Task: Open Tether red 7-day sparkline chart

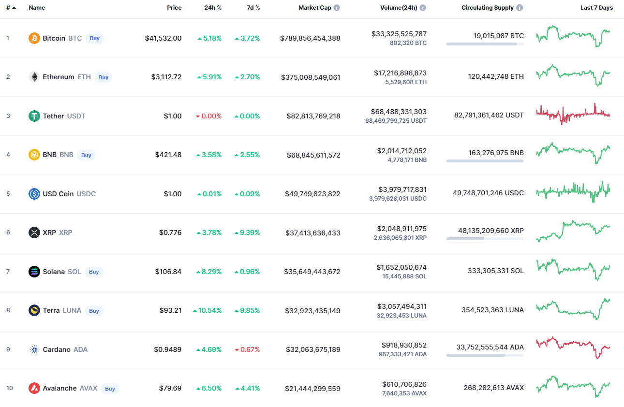Action: [x=573, y=114]
